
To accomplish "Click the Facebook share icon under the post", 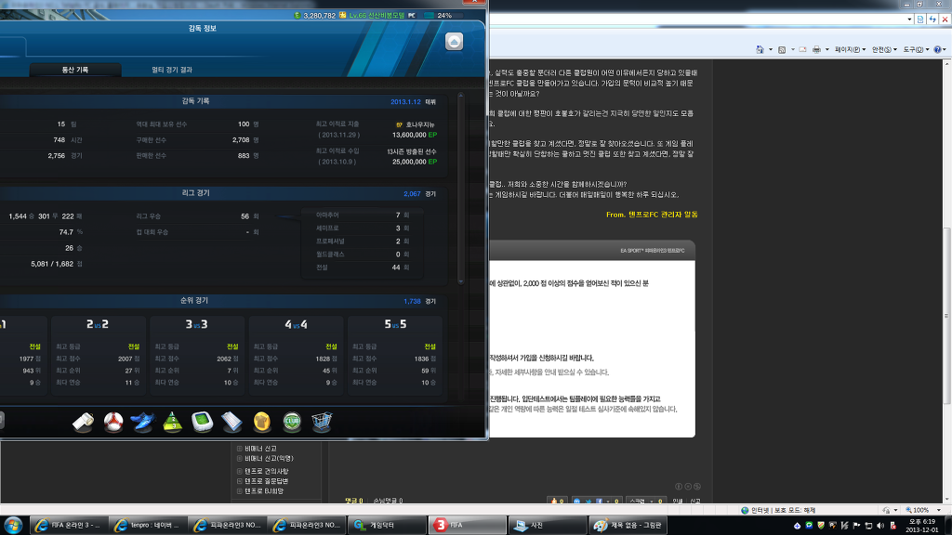I will 599,502.
